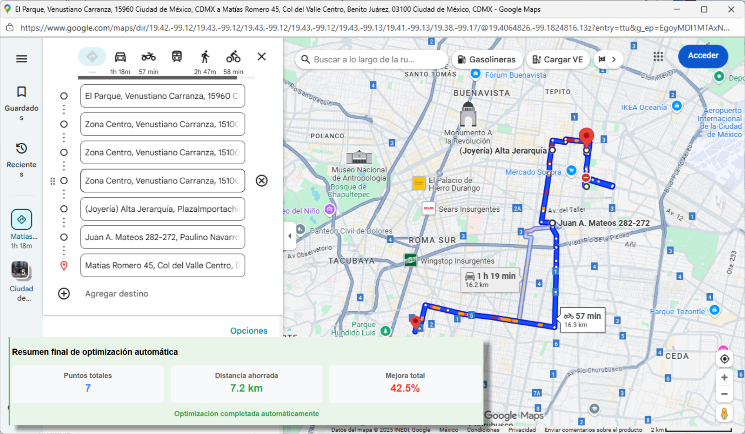The width and height of the screenshot is (745, 434).
Task: Open the Google apps grid
Action: tap(658, 57)
